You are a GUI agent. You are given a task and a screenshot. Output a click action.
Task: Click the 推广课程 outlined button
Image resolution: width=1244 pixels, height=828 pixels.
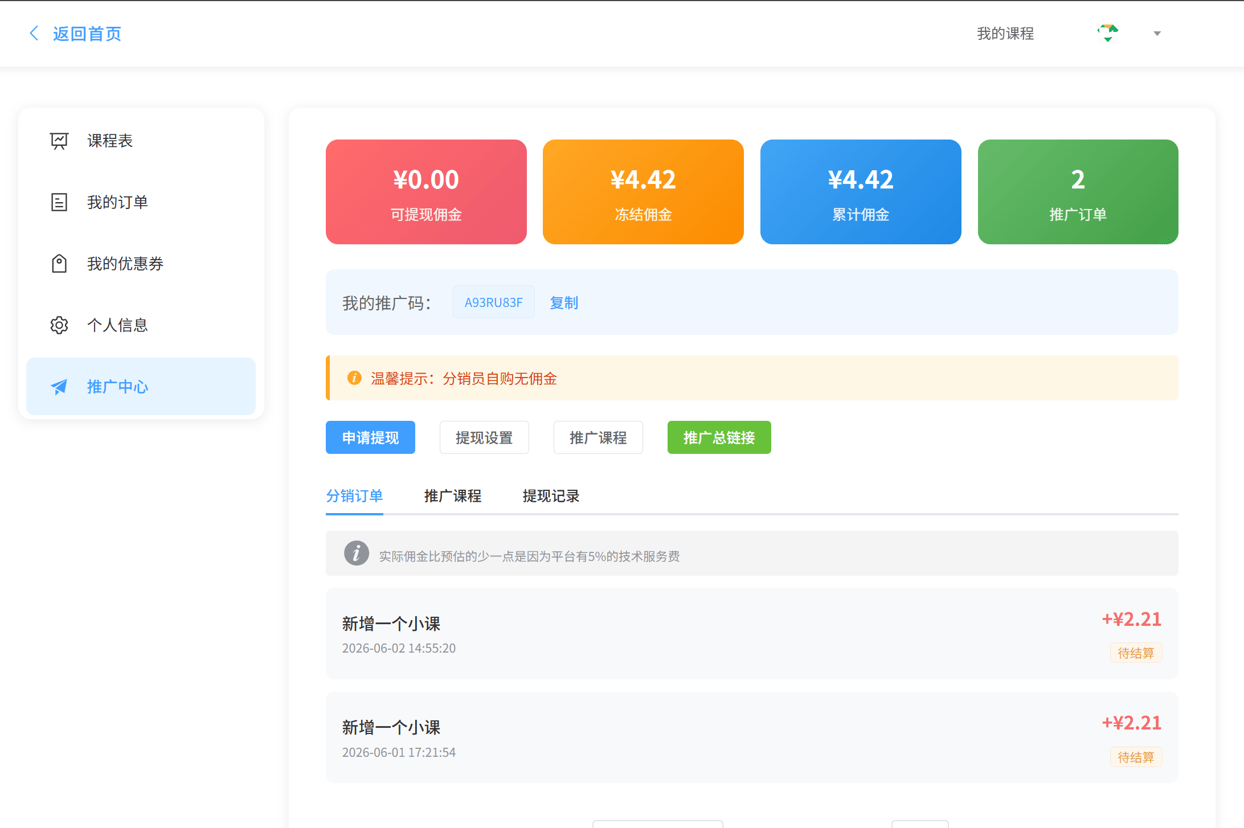[598, 437]
